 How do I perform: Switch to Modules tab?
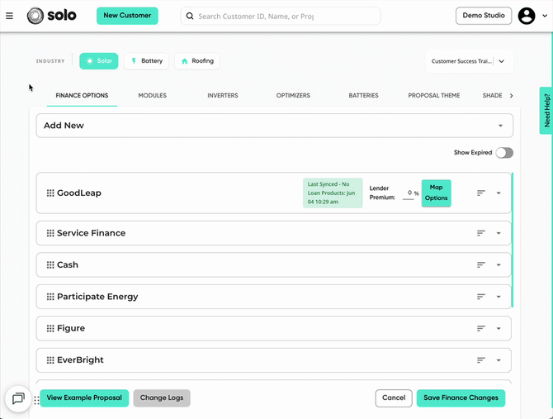153,96
